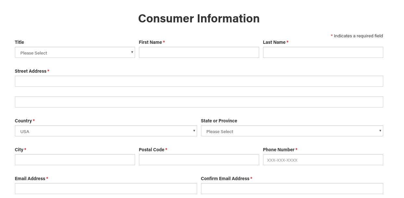This screenshot has width=404, height=198.
Task: Click the Phone Number label
Action: [x=279, y=150]
